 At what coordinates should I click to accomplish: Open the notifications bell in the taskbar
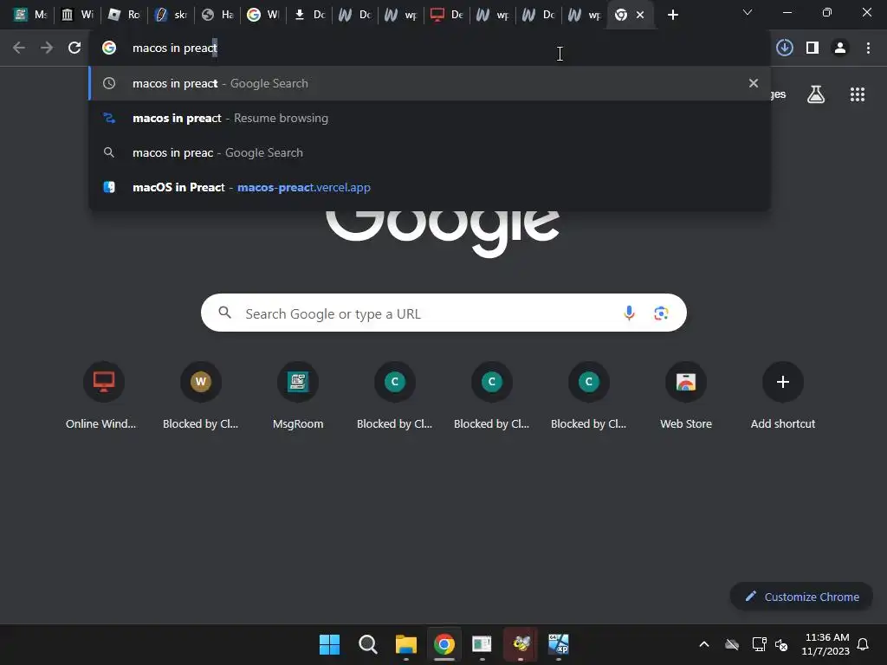click(x=863, y=644)
